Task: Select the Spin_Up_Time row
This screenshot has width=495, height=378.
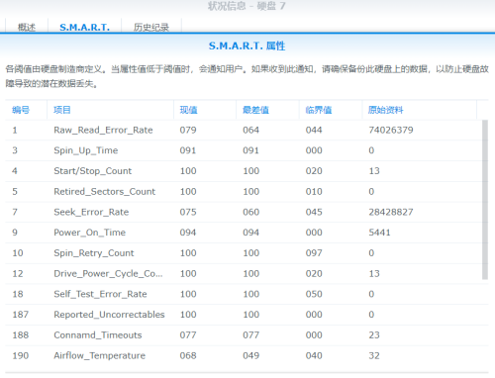Action: [x=244, y=150]
